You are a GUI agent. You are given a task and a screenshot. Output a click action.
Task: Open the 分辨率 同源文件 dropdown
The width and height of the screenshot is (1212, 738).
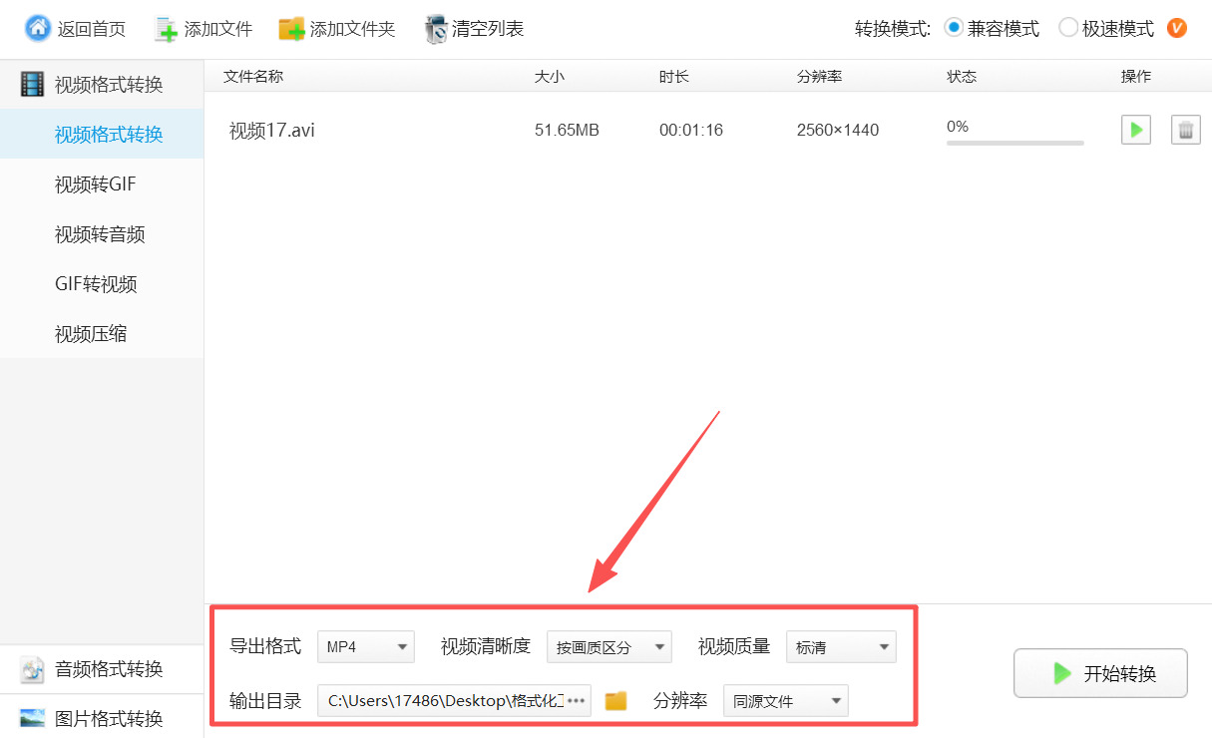click(x=785, y=700)
